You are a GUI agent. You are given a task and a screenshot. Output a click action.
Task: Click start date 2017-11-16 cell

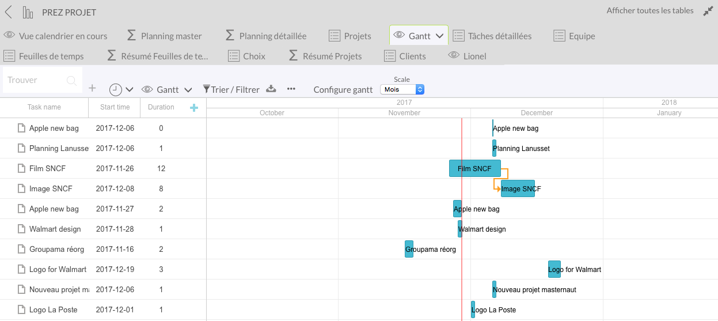[x=115, y=249]
